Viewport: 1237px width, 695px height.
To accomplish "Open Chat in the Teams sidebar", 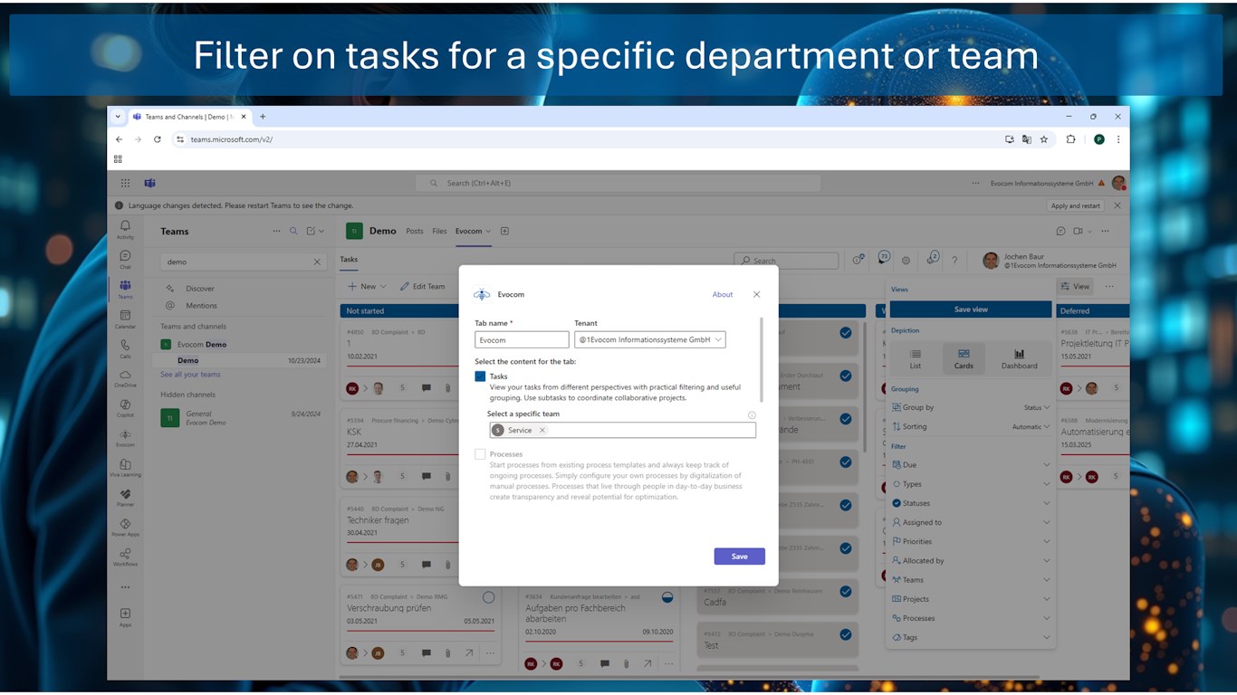I will coord(125,260).
